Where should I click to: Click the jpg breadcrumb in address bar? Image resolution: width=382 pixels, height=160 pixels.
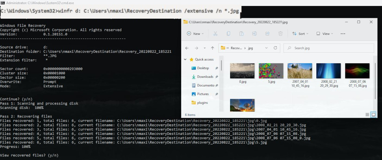(250, 48)
